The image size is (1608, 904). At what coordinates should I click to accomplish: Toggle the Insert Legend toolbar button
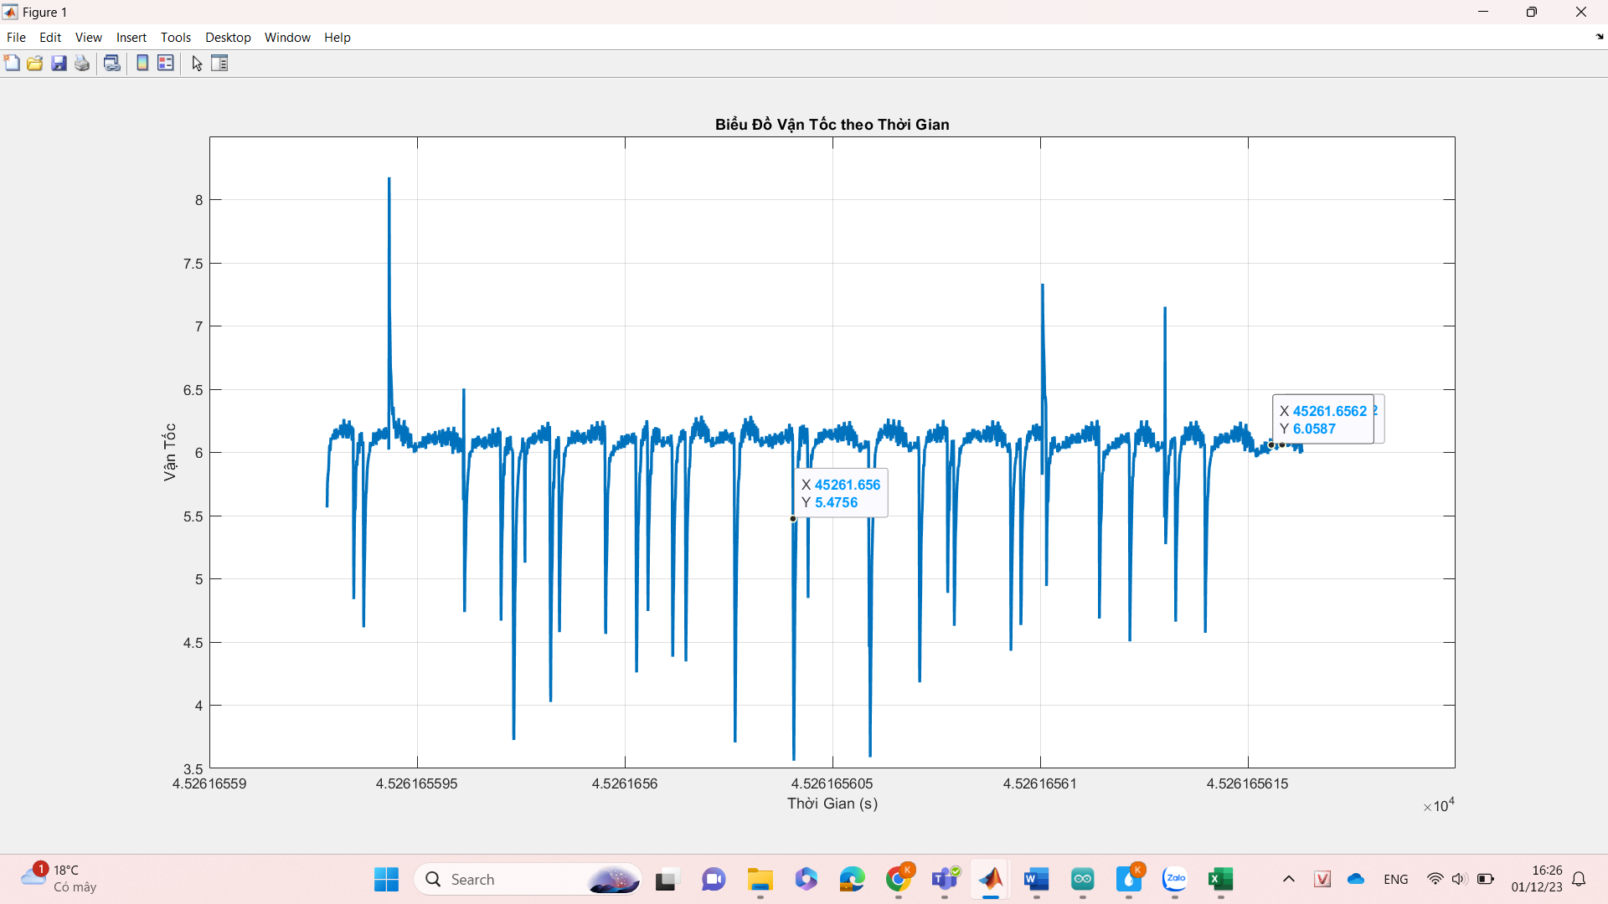(166, 64)
